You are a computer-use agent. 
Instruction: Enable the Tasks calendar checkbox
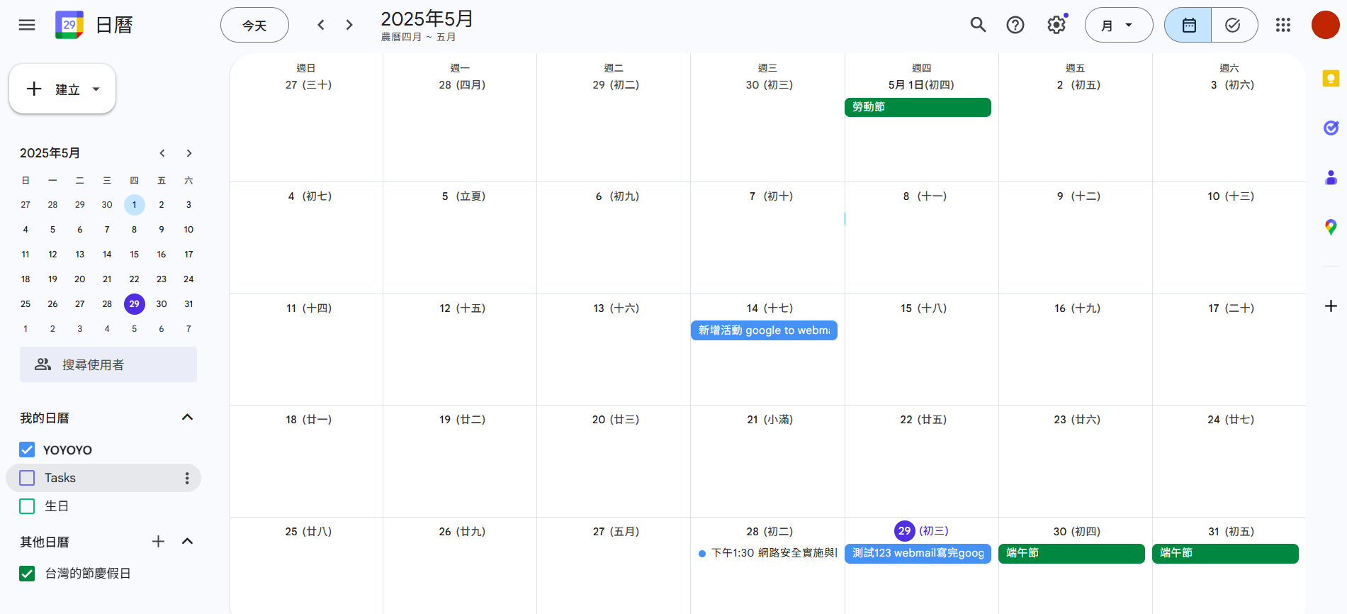(x=27, y=478)
